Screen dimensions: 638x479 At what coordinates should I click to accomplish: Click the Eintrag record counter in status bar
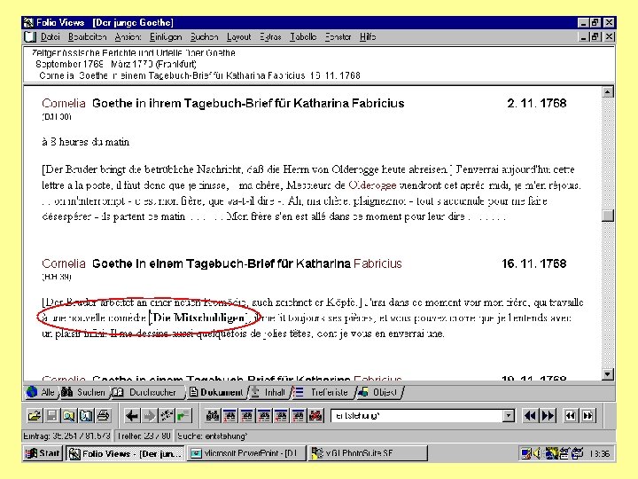coord(67,436)
